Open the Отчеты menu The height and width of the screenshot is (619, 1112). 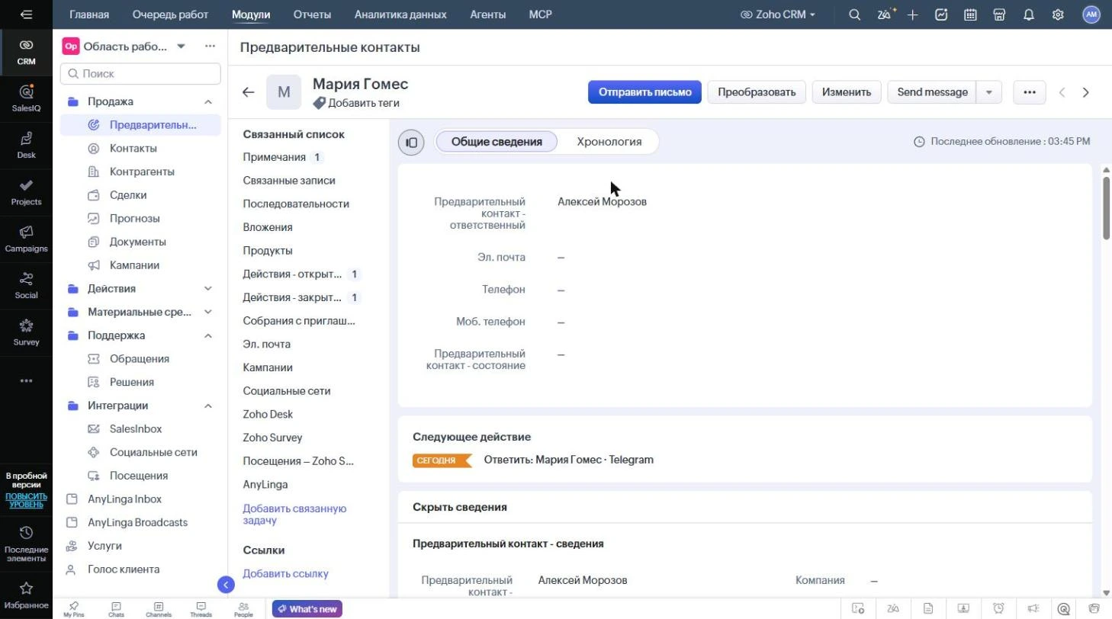(x=312, y=14)
